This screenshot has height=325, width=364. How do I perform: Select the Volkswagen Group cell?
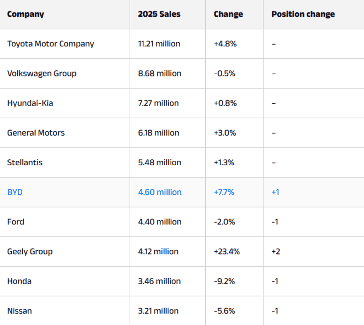42,73
